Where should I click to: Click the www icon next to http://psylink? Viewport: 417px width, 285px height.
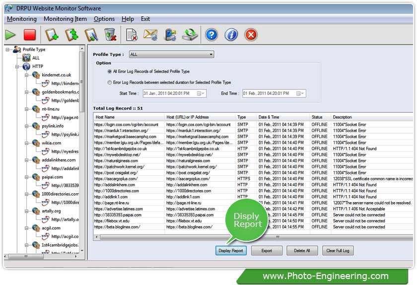tap(45, 135)
